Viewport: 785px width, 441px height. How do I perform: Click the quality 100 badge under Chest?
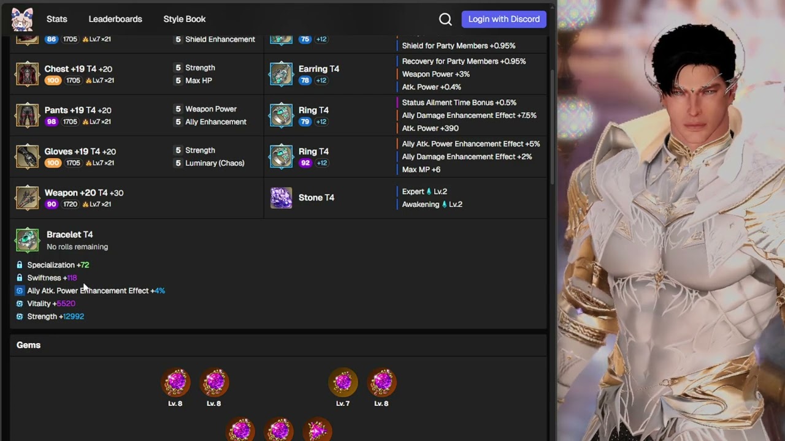[53, 81]
